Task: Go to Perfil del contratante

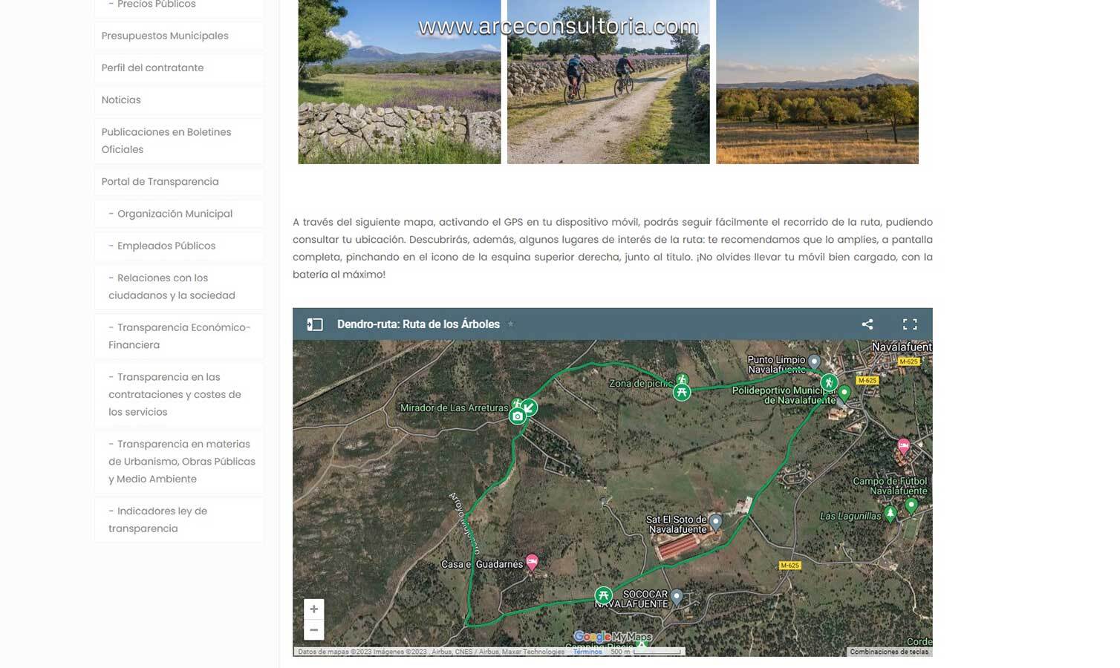Action: pos(179,68)
